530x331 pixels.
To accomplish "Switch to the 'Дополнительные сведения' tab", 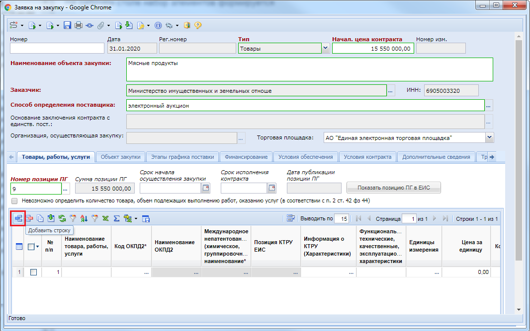I will (436, 157).
